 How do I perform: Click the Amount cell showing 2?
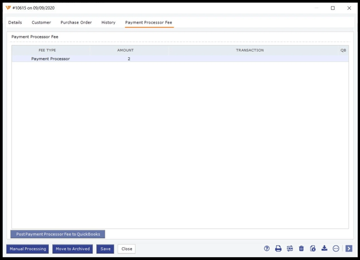(128, 59)
